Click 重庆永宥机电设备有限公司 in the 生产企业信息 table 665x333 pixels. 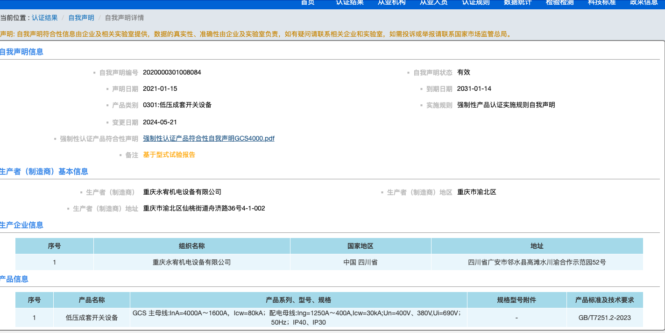tap(192, 262)
